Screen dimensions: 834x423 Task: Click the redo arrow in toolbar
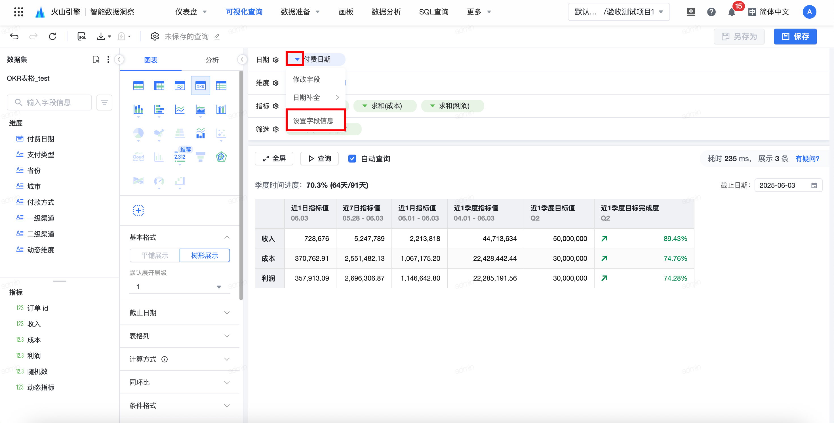(x=33, y=36)
